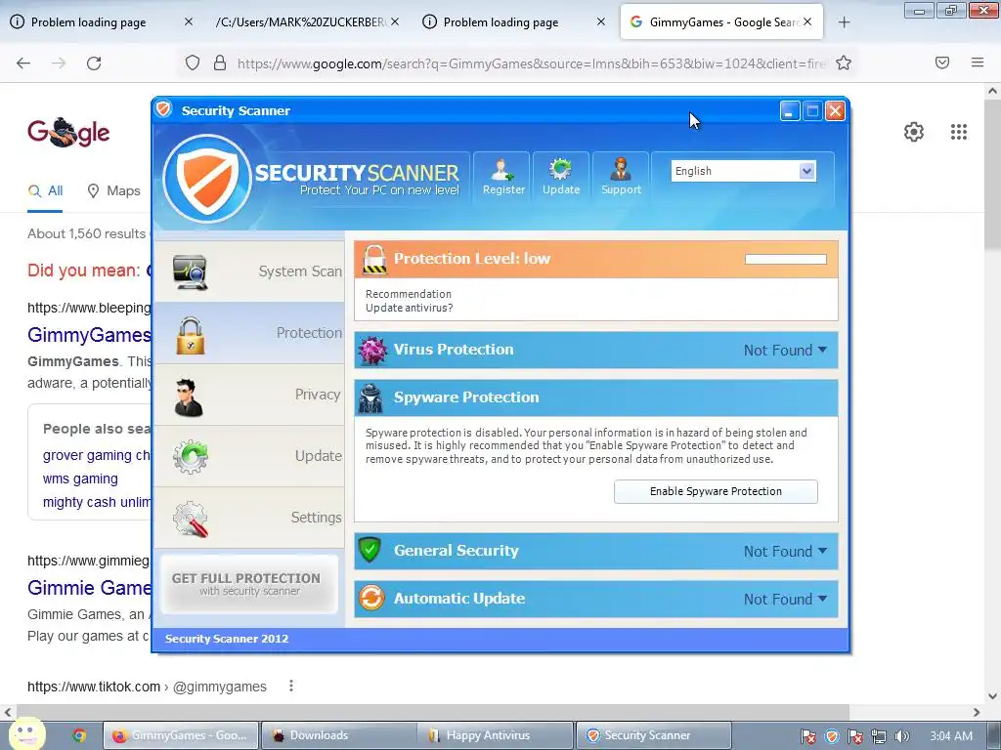Select the Maps search filter

click(x=114, y=190)
